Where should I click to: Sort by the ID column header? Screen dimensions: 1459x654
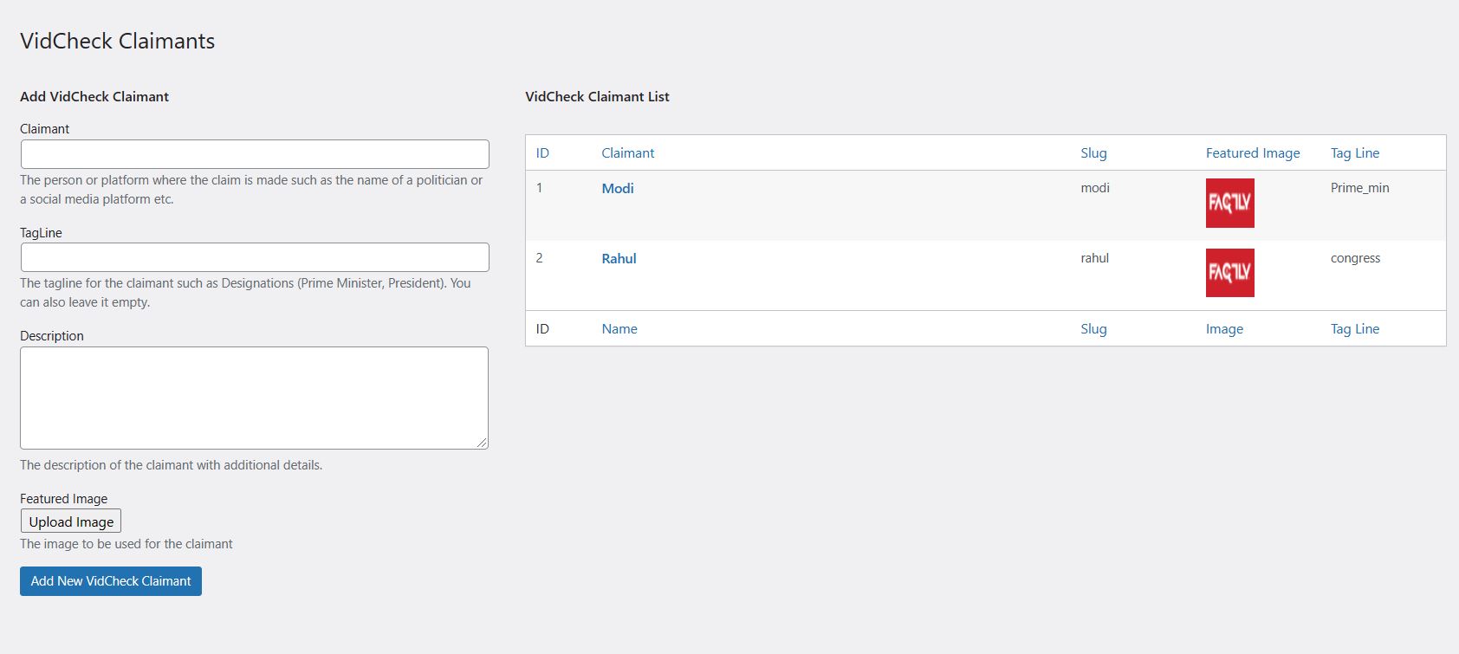point(542,152)
